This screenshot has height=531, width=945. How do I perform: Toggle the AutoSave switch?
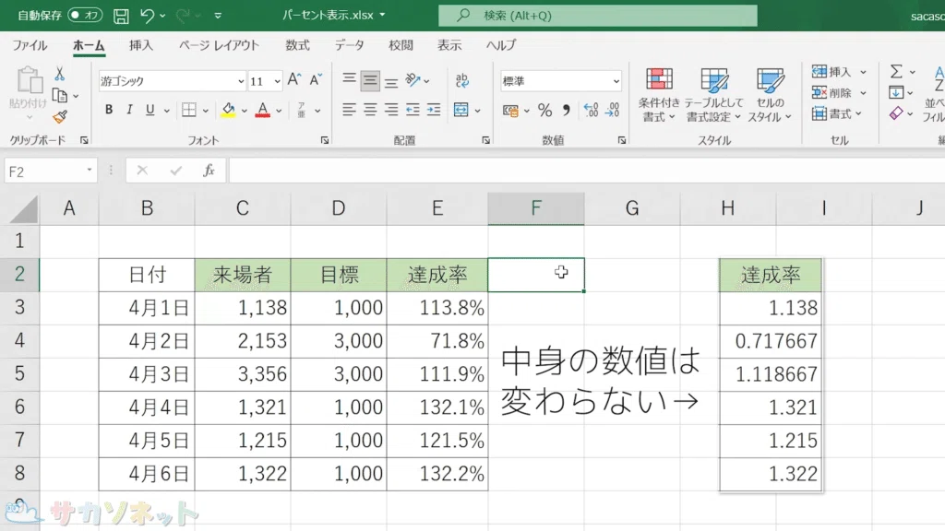85,15
